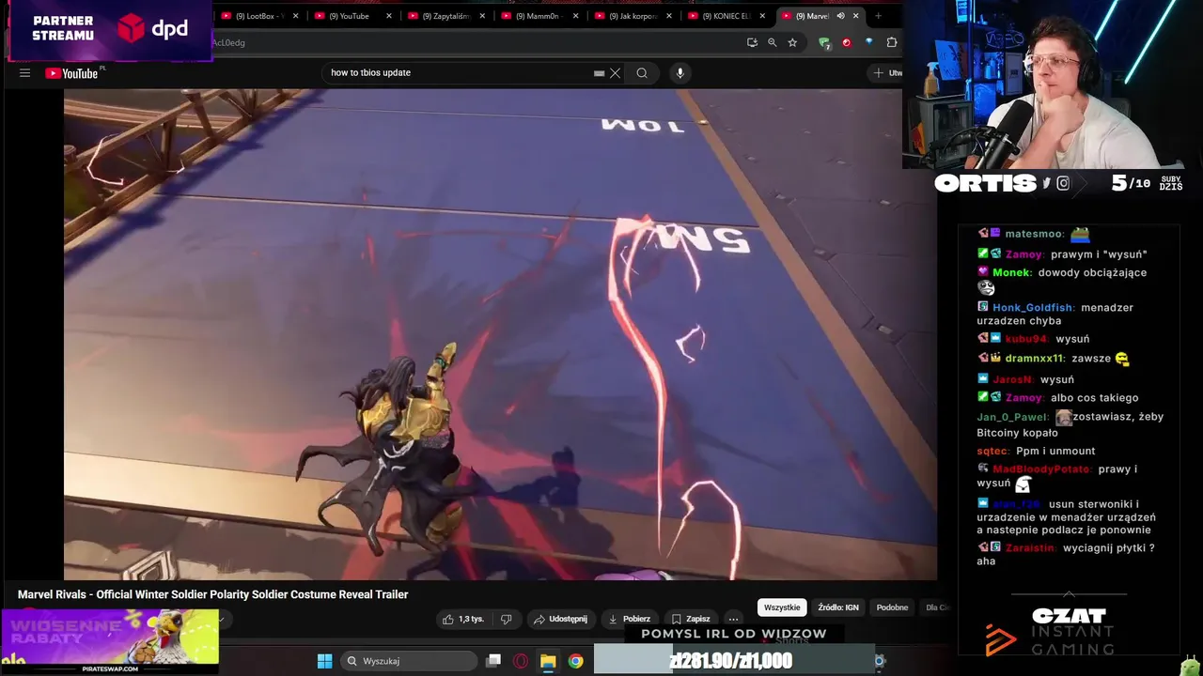Click in the YouTube search field
This screenshot has width=1203, height=676.
[459, 73]
